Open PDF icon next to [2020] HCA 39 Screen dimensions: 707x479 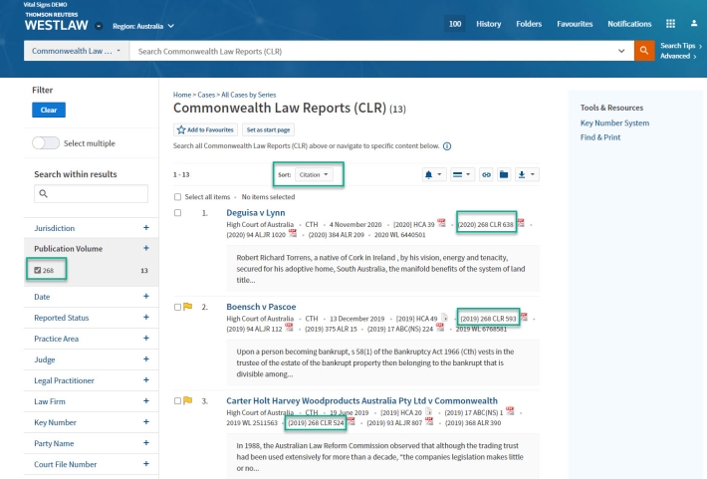(x=441, y=223)
